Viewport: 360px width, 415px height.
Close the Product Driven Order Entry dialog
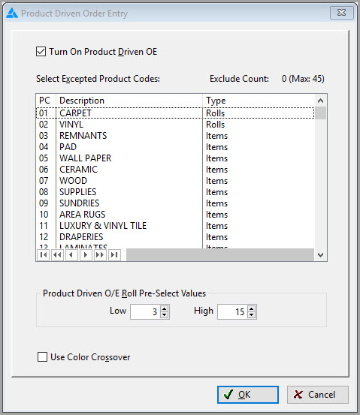click(341, 13)
